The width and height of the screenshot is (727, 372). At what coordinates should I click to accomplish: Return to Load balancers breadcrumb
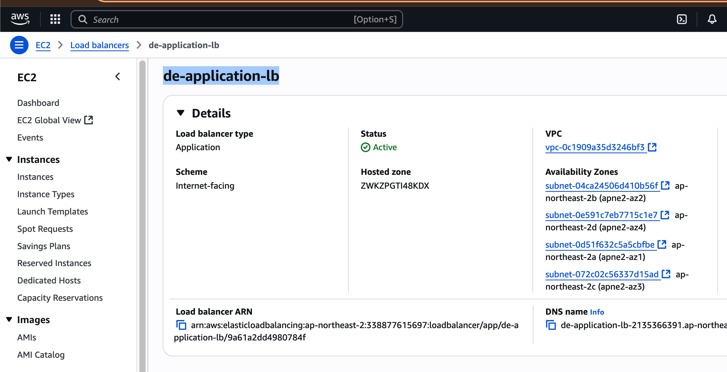pos(99,45)
